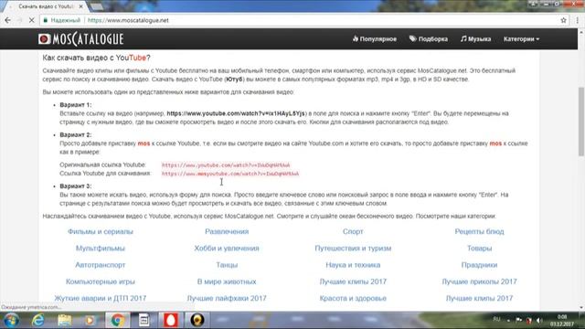Viewport: 585px width, 329px height.
Task: Open the yellow-black round taskbar app
Action: click(x=197, y=320)
